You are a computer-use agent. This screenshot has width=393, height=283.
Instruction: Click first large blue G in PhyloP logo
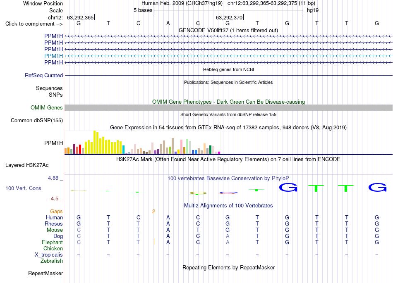click(288, 188)
